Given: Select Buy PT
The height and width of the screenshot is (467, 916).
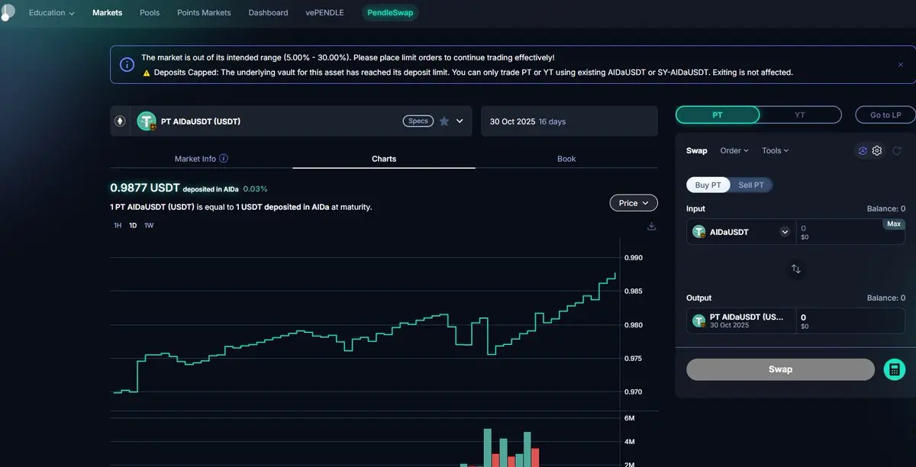Looking at the screenshot, I should point(708,185).
